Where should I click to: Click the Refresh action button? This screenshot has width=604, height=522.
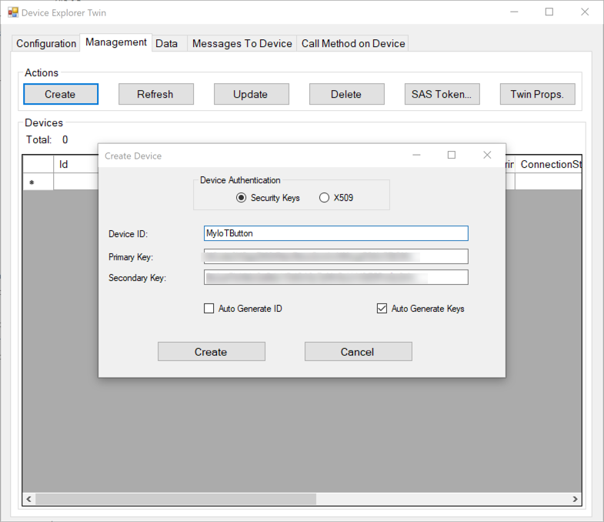155,94
